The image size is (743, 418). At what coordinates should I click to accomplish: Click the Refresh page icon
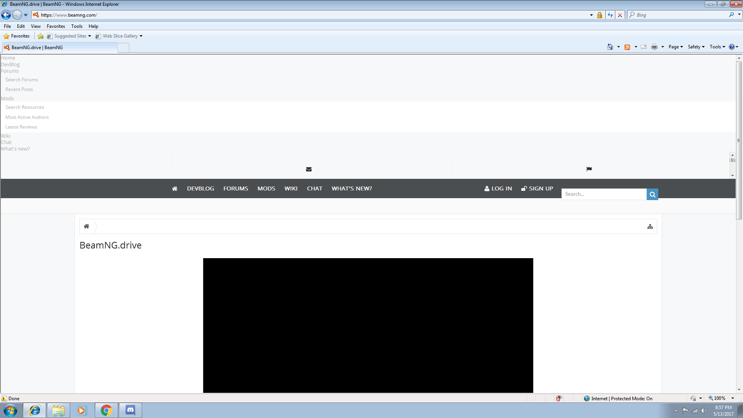tap(610, 15)
